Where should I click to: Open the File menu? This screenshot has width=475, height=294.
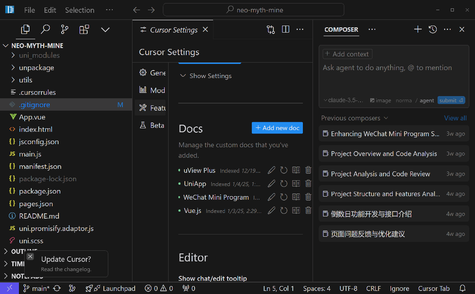[x=29, y=10]
